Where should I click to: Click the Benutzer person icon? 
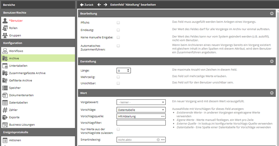(x=5, y=21)
